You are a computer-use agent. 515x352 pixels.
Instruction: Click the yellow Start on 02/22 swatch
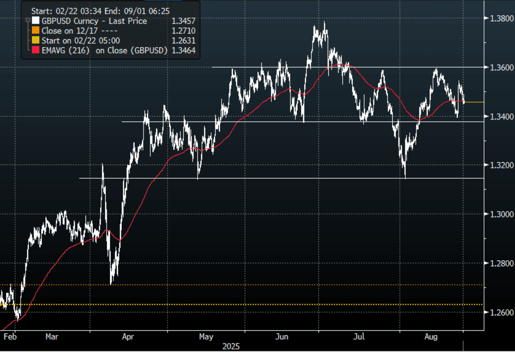pyautogui.click(x=35, y=41)
